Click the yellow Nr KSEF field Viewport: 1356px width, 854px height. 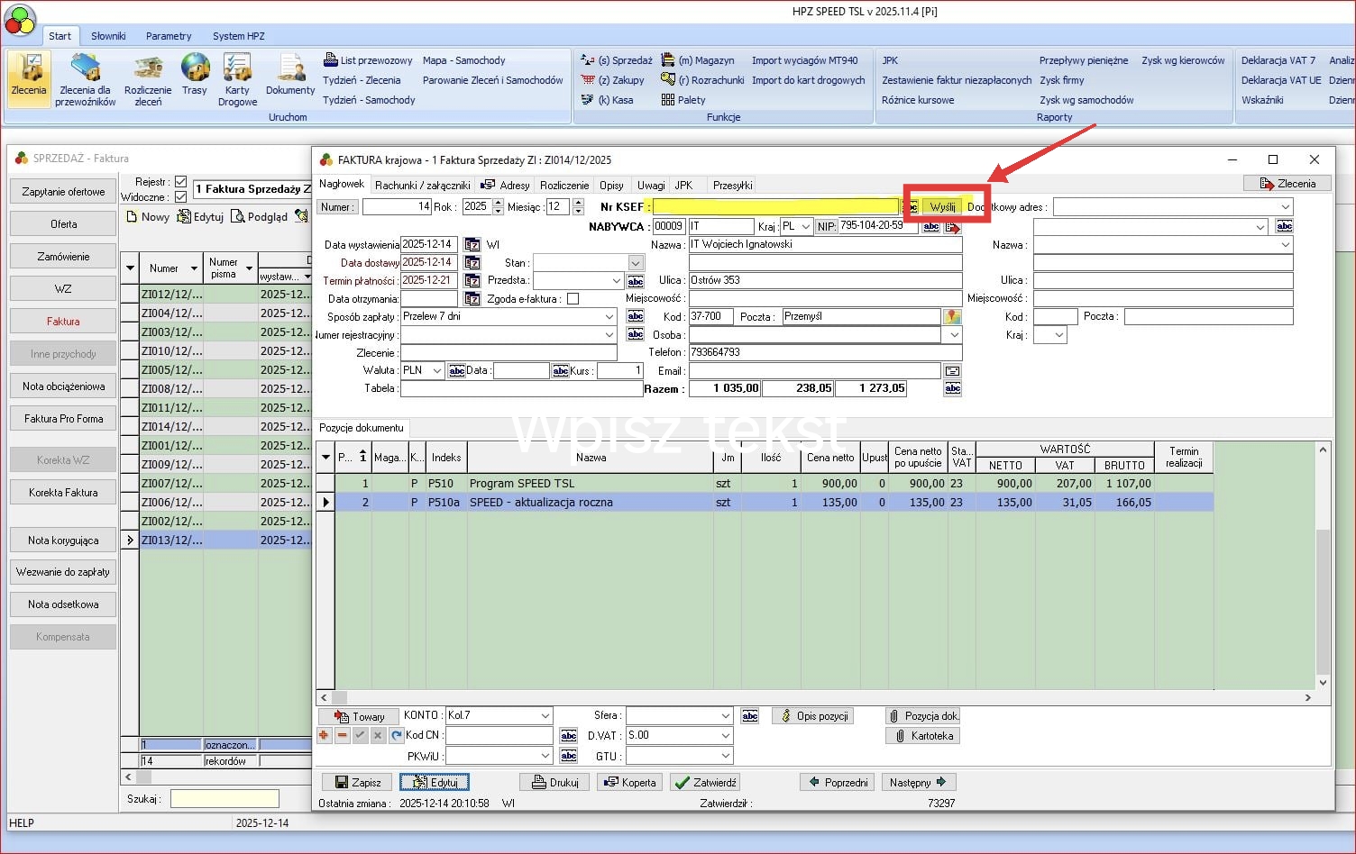point(775,207)
